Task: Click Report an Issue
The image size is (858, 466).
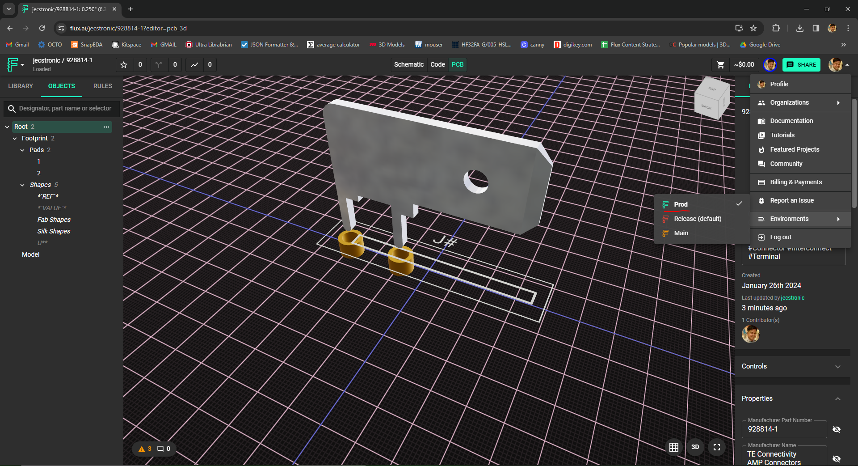Action: (800, 200)
